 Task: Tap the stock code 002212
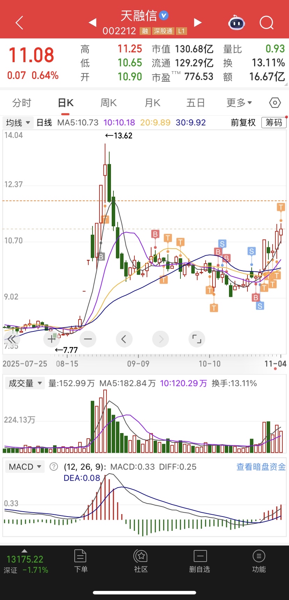119,31
